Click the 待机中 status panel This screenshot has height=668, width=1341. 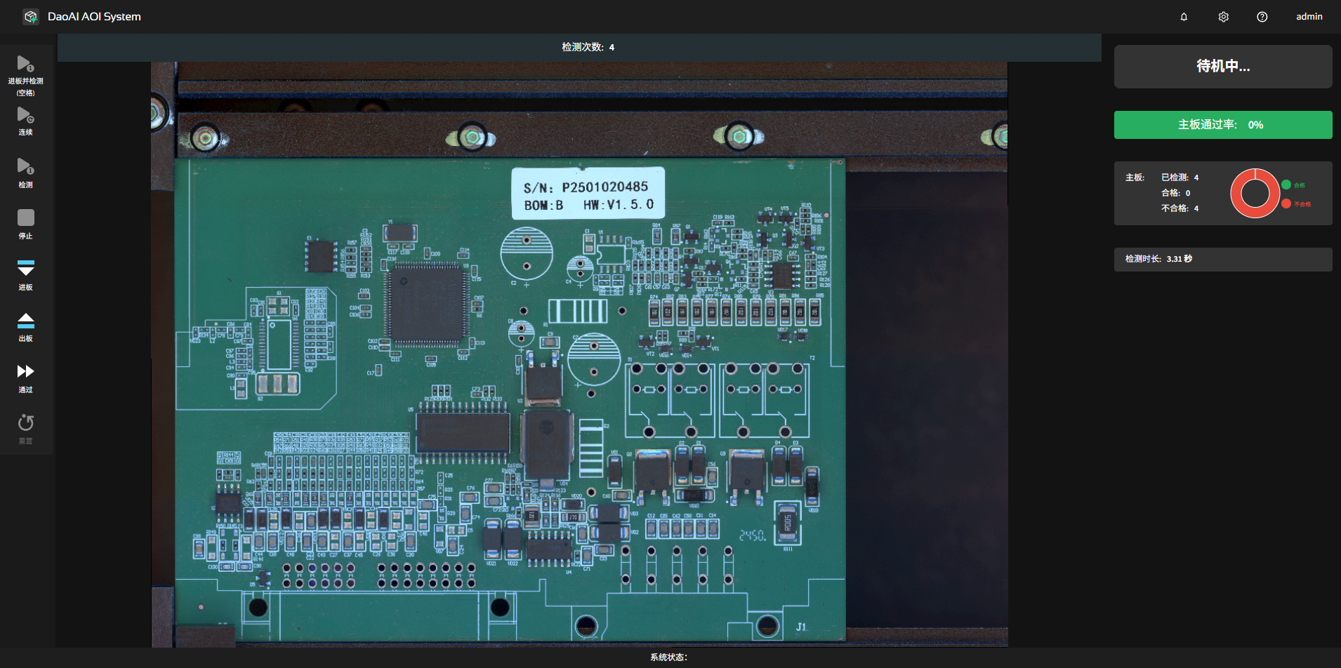[1222, 67]
